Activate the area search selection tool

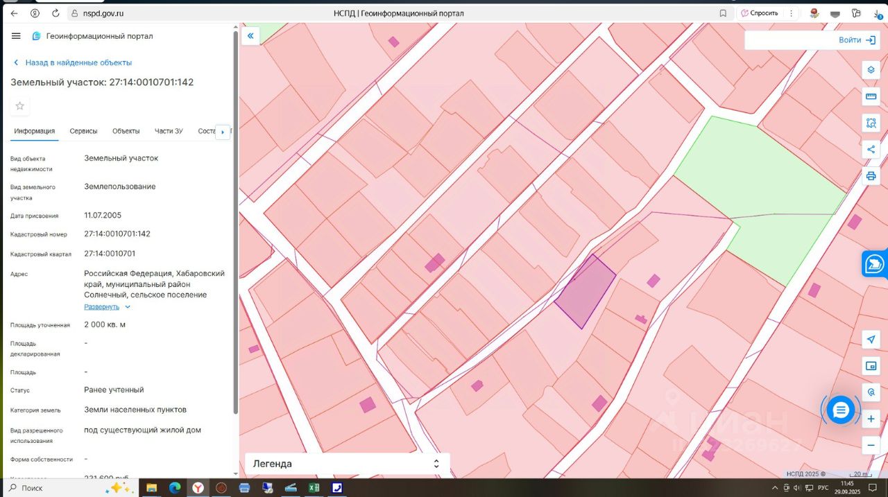coord(871,123)
